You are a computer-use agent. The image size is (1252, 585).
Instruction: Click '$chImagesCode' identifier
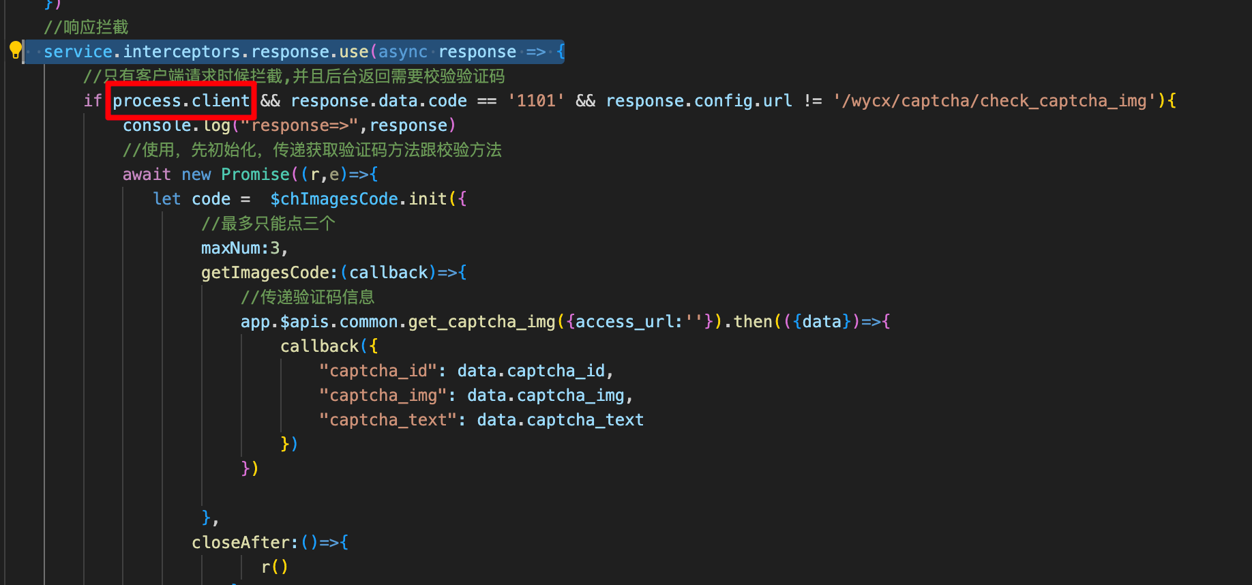pos(334,199)
